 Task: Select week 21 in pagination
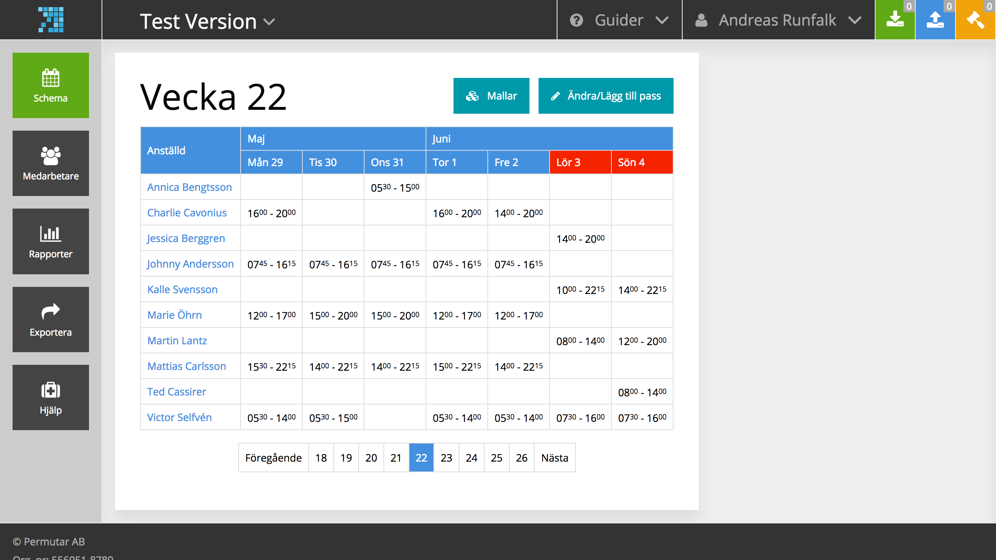[x=396, y=458]
